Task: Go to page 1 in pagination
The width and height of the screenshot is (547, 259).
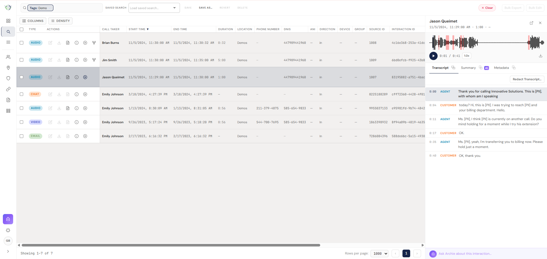Action: (406, 253)
